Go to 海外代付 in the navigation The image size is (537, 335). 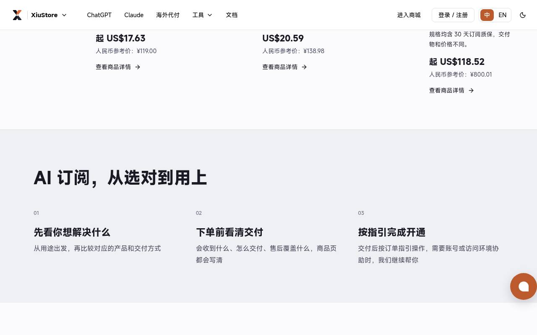coord(168,15)
